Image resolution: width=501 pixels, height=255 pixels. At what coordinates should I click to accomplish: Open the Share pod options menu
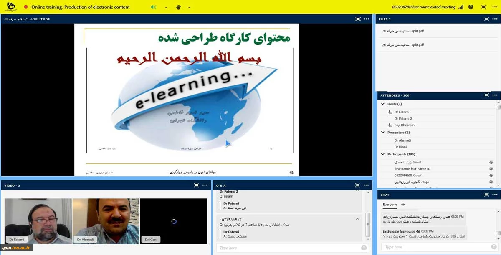tap(367, 19)
